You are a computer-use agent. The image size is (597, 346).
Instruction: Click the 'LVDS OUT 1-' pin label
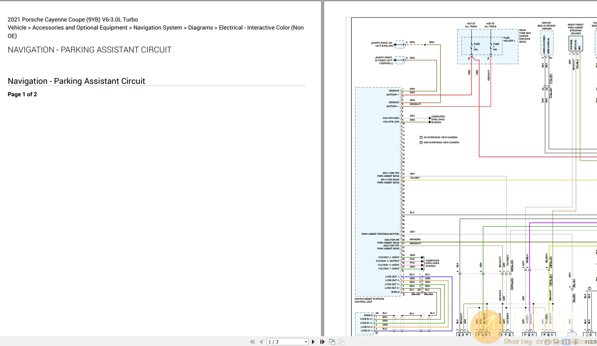click(x=392, y=276)
